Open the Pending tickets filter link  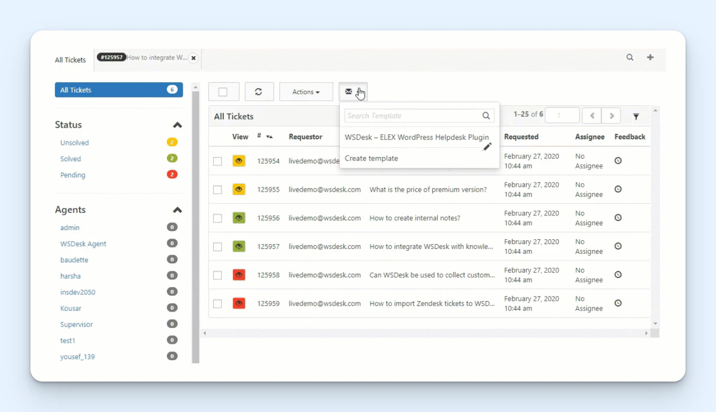point(72,175)
